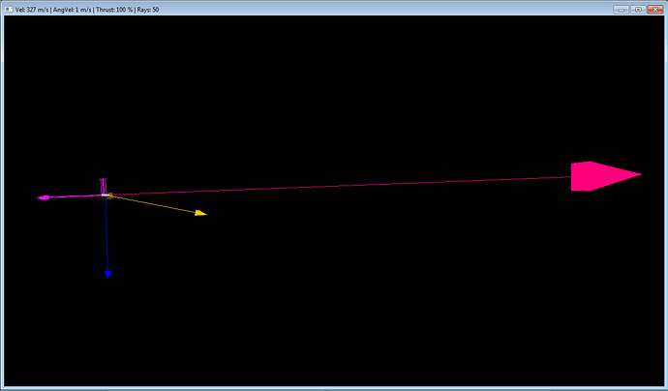
Task: Maximize the simulation window
Action: click(637, 9)
